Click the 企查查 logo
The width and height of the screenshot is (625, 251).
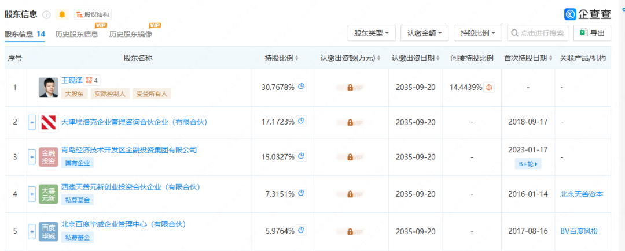click(x=587, y=14)
